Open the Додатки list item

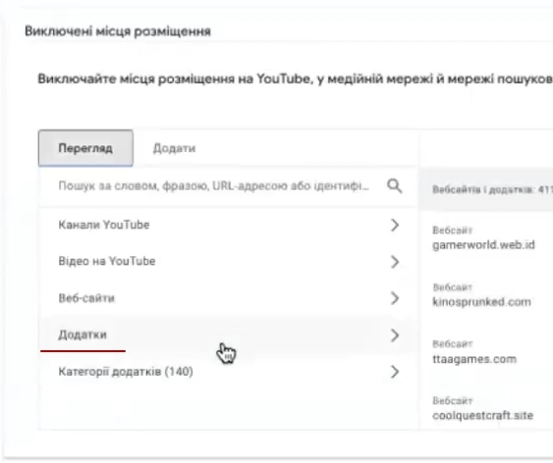228,334
